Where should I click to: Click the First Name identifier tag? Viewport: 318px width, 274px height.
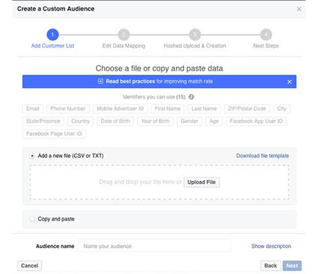point(167,108)
